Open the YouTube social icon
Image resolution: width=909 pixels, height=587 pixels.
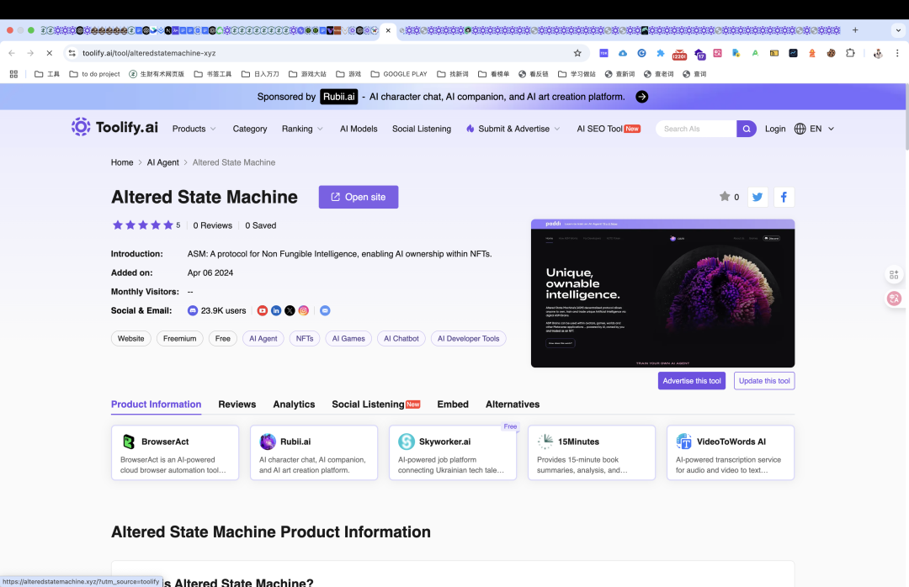click(263, 310)
